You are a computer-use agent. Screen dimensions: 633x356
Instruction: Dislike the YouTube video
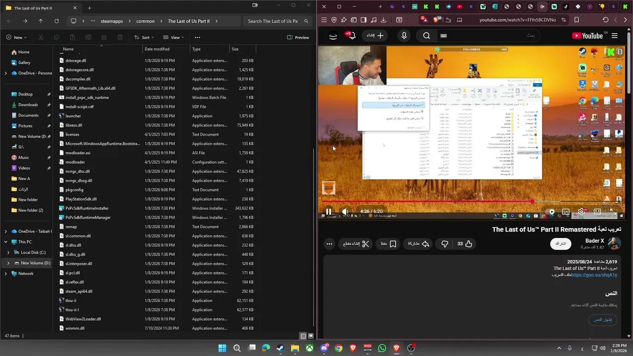pos(445,244)
